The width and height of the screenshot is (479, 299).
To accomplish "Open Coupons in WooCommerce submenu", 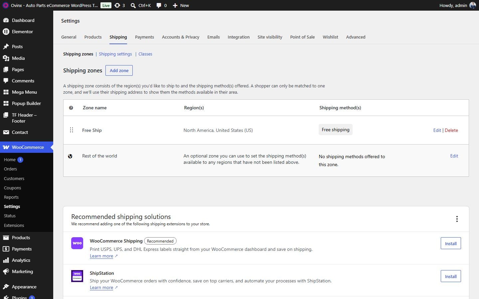I will pyautogui.click(x=13, y=188).
